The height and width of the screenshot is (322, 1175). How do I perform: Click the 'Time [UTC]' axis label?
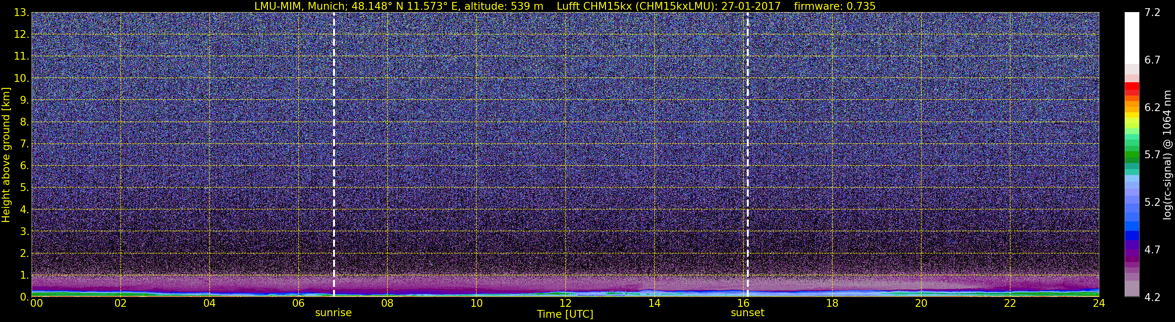[565, 314]
